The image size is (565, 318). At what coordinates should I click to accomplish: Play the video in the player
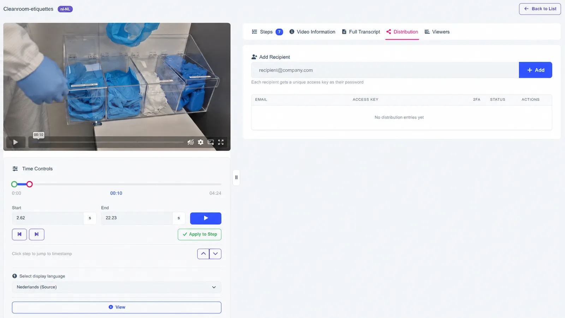pos(16,142)
